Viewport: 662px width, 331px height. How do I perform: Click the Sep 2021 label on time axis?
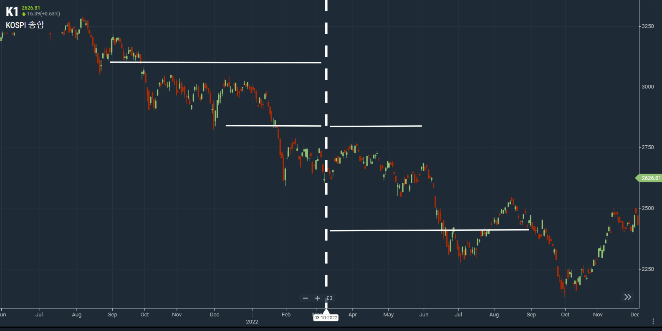point(113,315)
